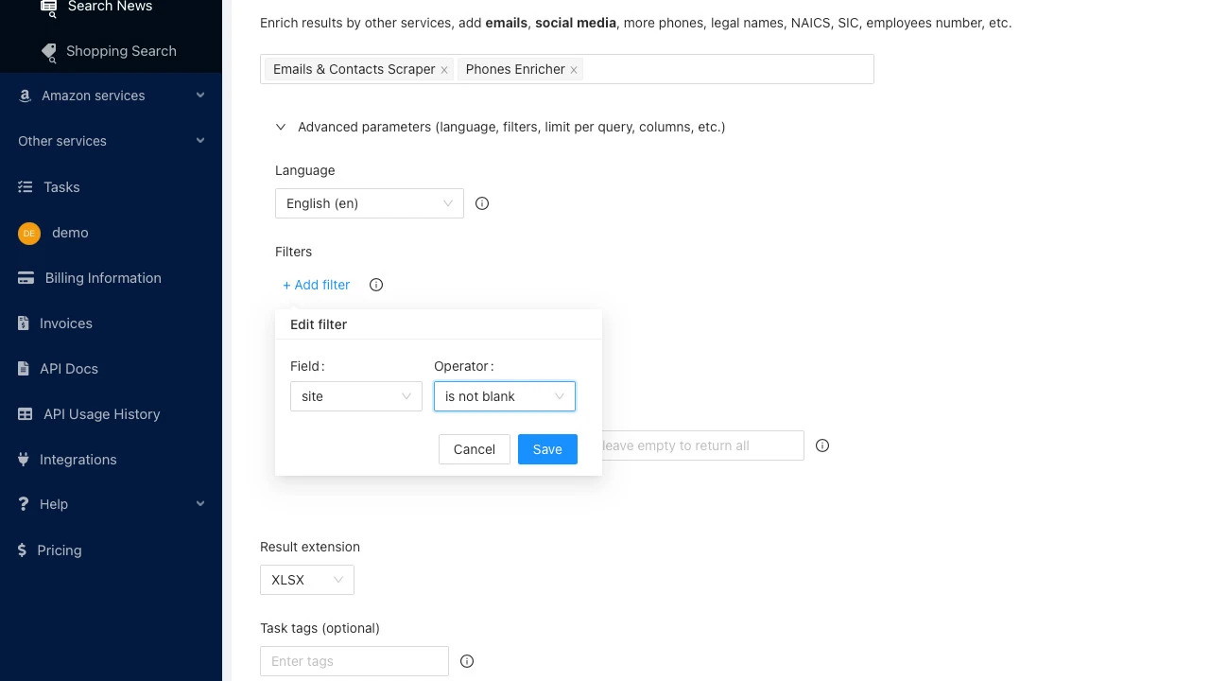This screenshot has width=1210, height=681.
Task: Save the edited filter
Action: (547, 449)
